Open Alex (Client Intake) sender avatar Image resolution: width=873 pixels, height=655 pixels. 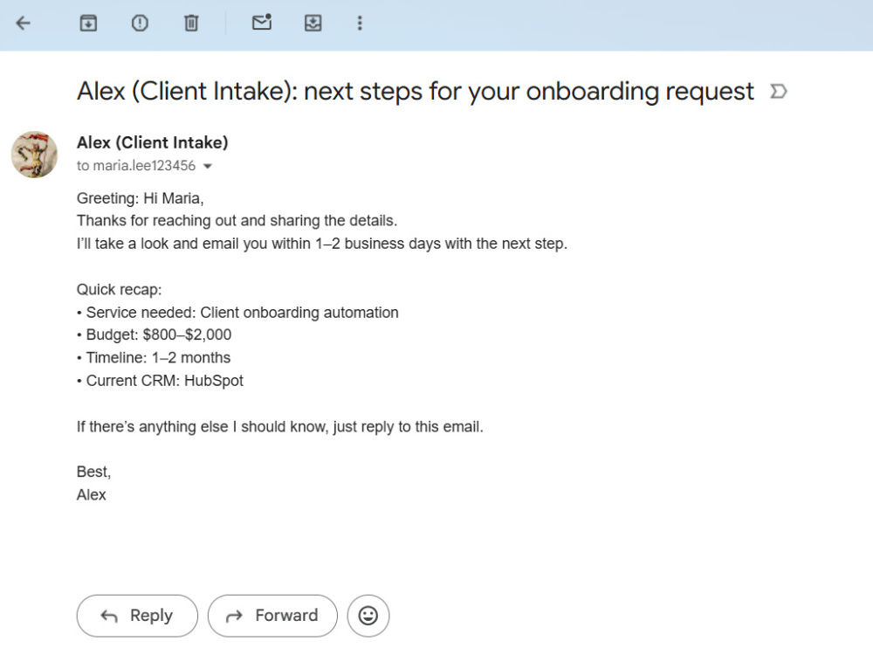click(x=34, y=155)
